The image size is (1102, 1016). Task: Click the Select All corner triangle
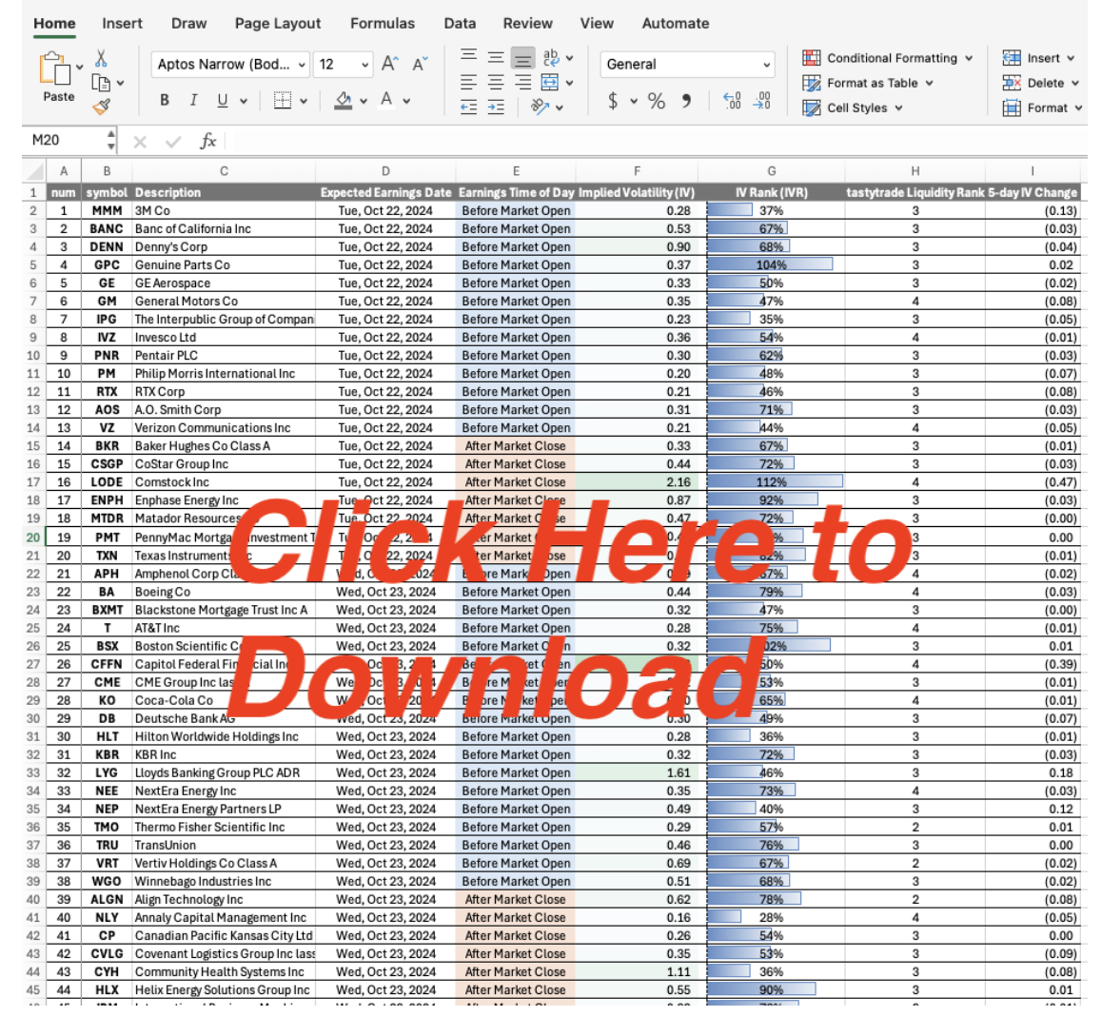(x=33, y=170)
